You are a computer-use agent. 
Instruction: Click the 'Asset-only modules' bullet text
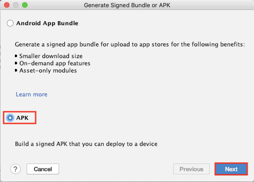coord(48,71)
